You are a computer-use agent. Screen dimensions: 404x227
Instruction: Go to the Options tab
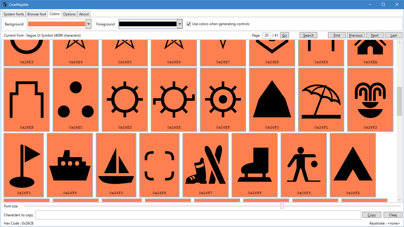(69, 14)
